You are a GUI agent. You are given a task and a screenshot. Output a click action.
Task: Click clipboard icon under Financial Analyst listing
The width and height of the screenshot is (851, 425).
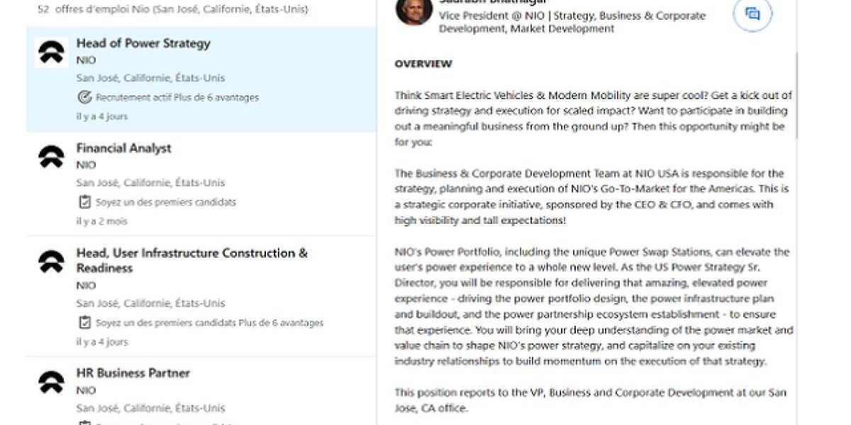(x=84, y=202)
